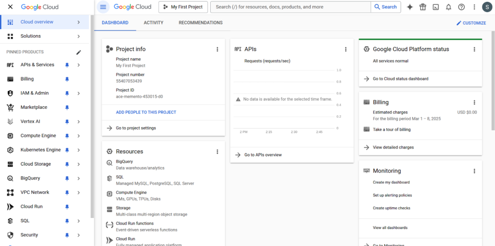Click the Cloud Run icon in sidebar
The width and height of the screenshot is (495, 246).
(x=11, y=206)
